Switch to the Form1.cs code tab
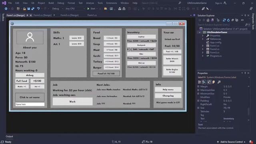Screen dimensions: 256x144 92,15
